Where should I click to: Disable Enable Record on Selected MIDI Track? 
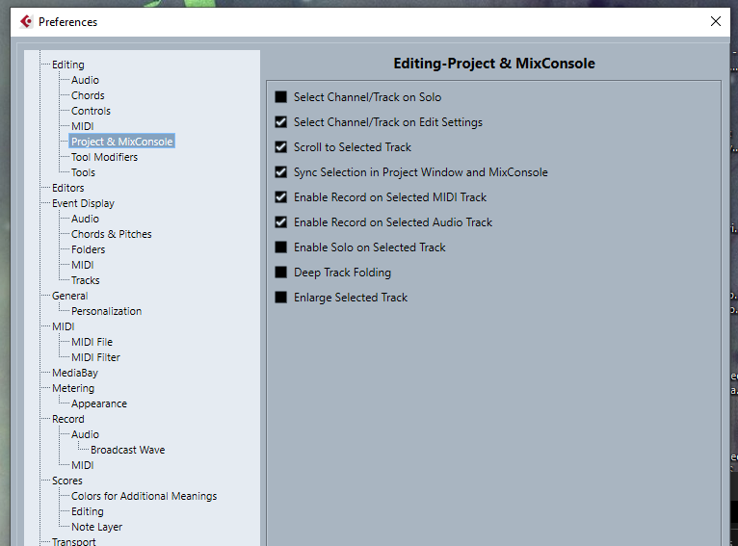point(281,197)
